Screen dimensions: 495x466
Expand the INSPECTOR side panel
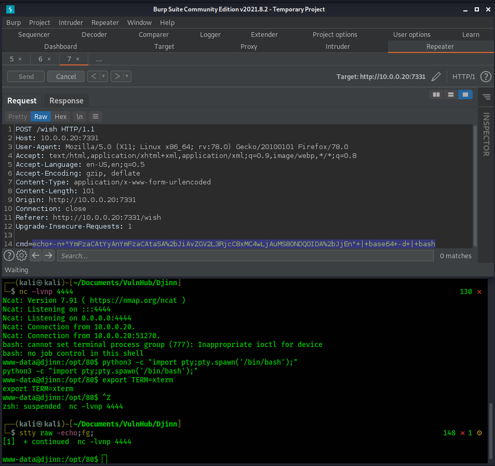pyautogui.click(x=486, y=134)
